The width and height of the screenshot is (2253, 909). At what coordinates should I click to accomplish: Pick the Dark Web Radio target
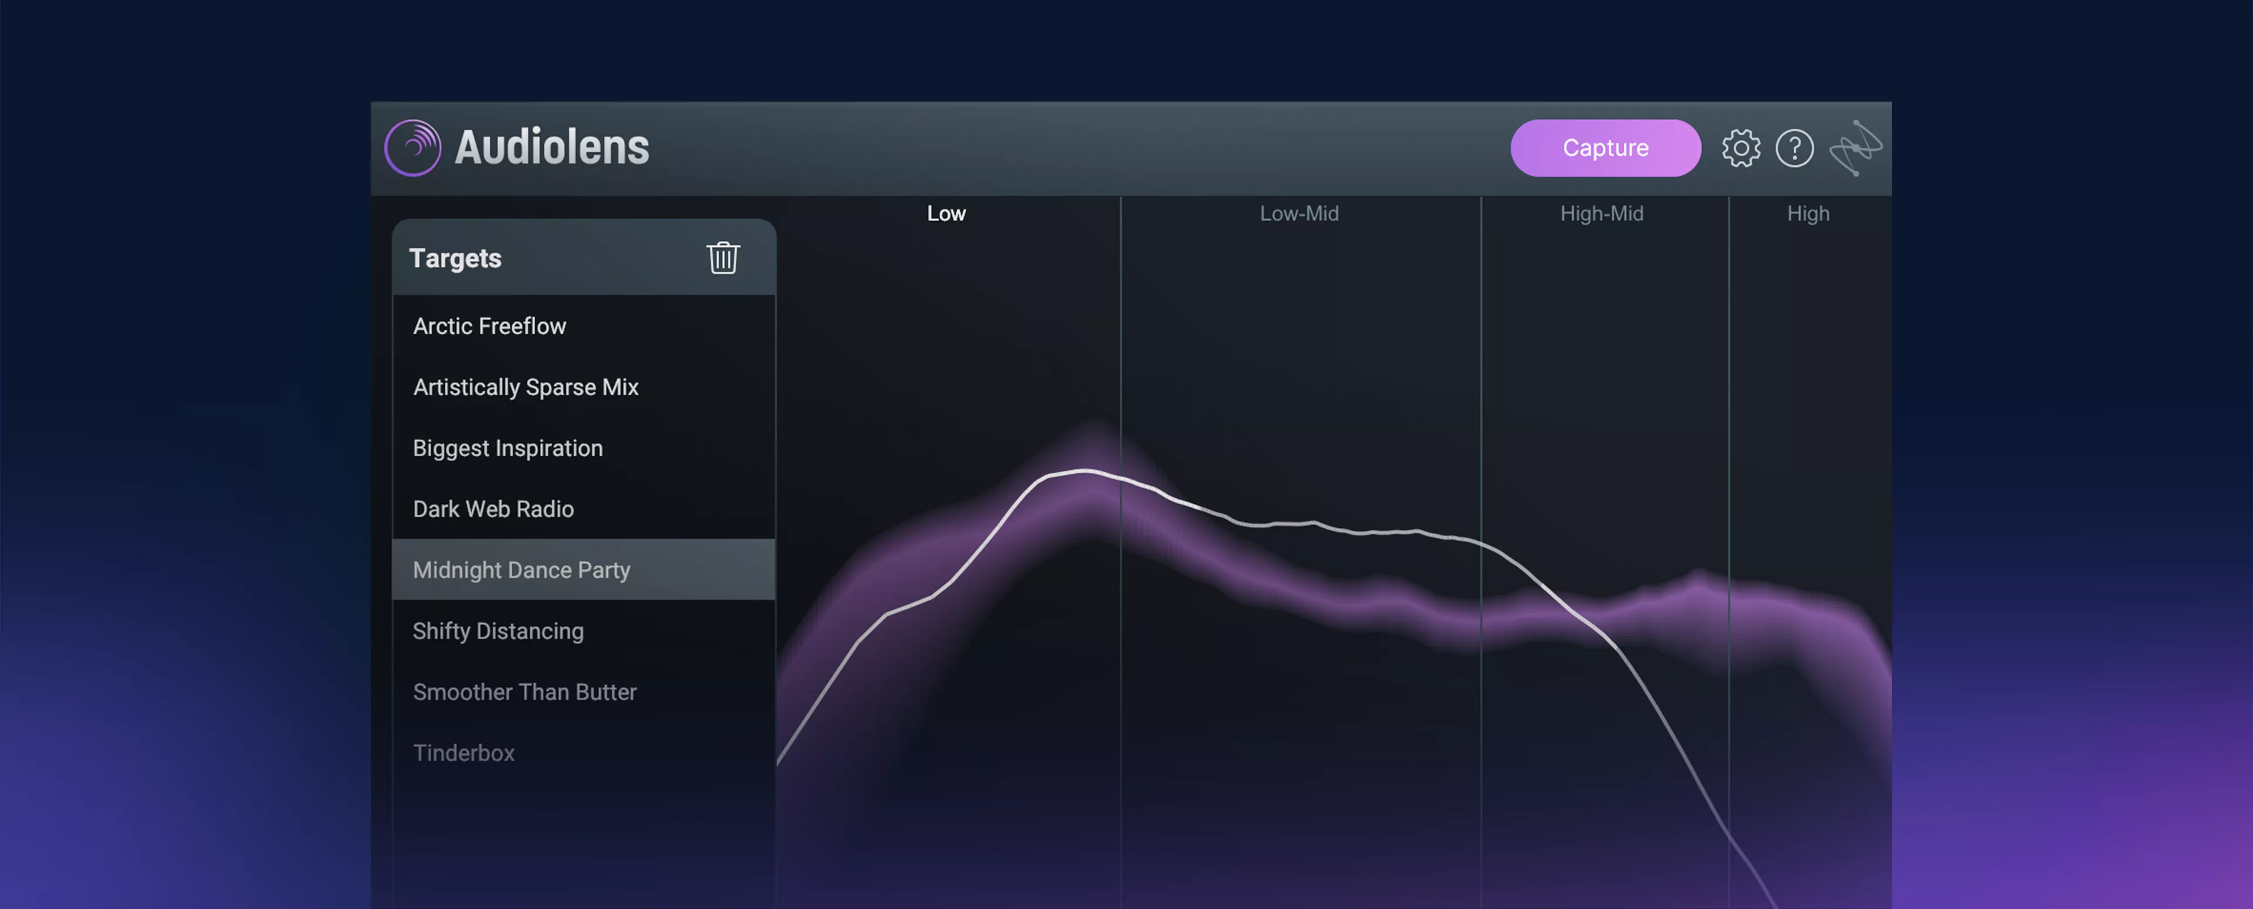pos(493,510)
